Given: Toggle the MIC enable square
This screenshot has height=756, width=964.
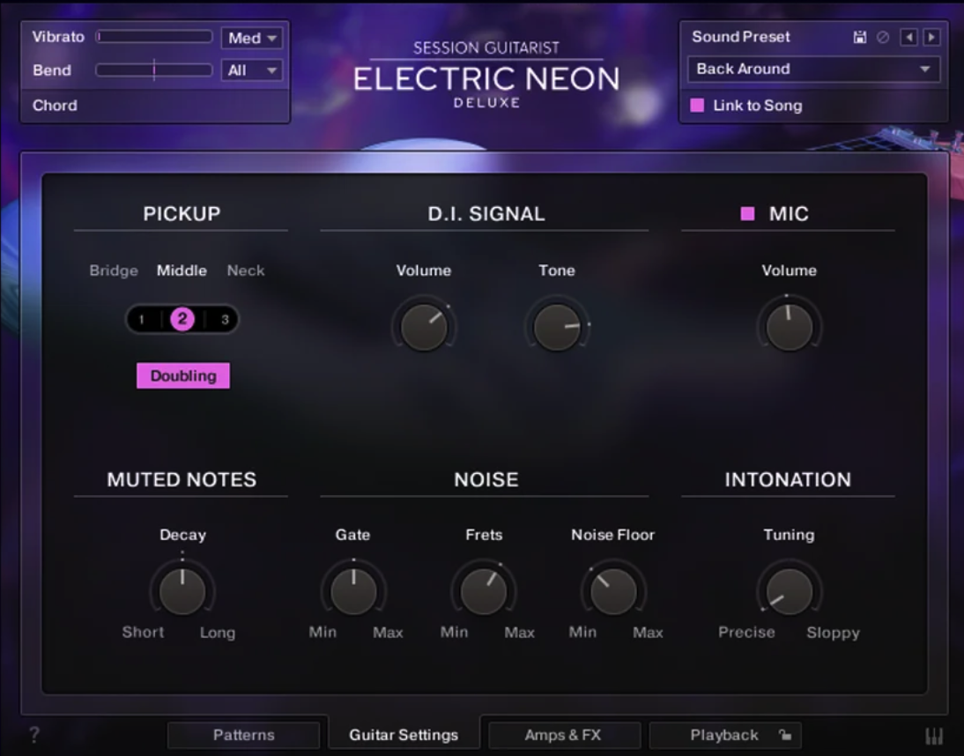Looking at the screenshot, I should point(747,213).
